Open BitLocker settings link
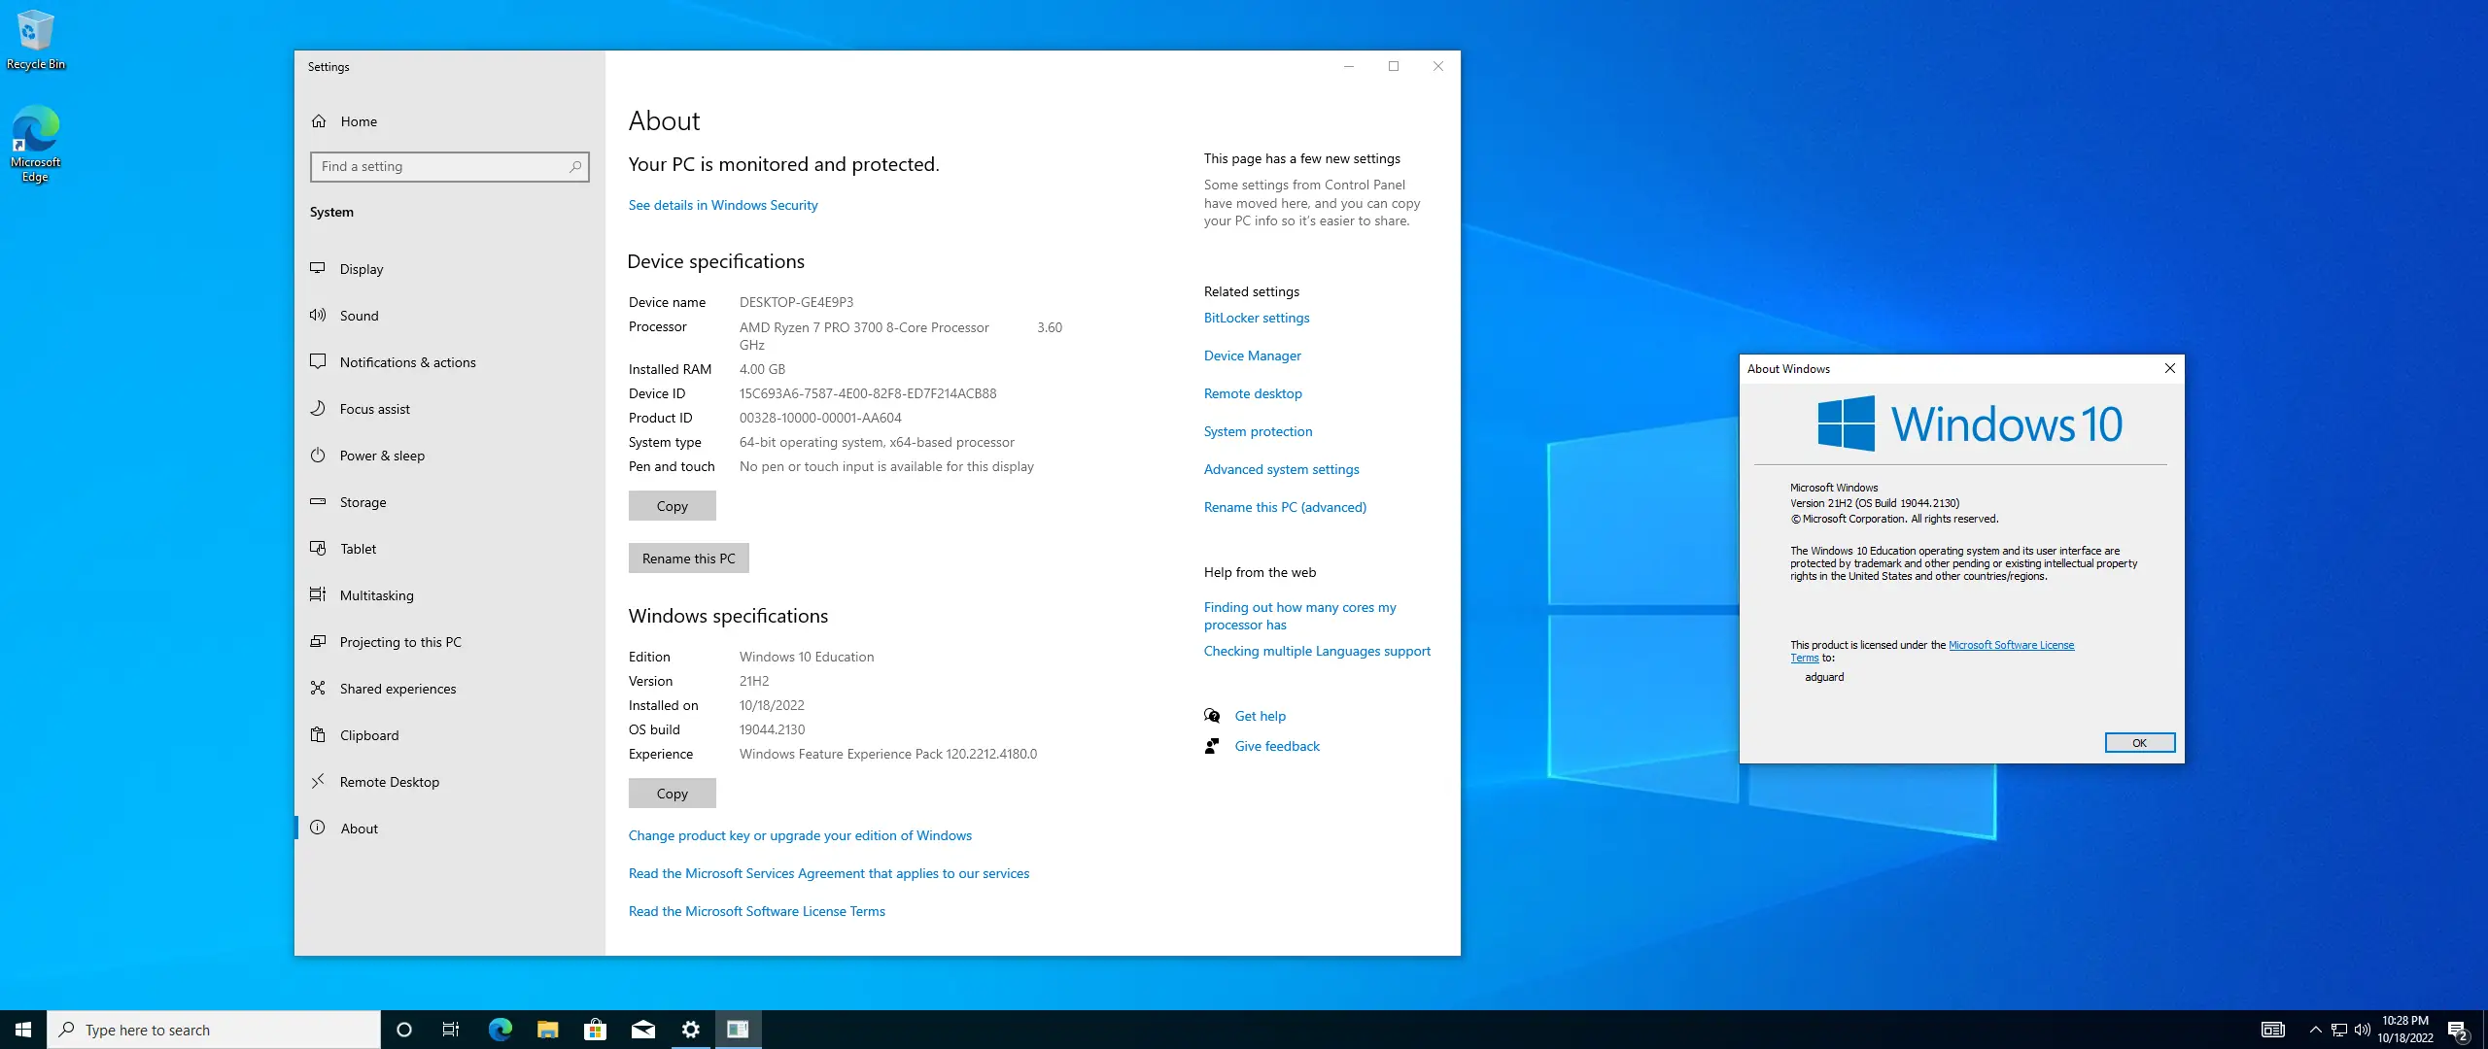Viewport: 2488px width, 1049px height. 1256,318
